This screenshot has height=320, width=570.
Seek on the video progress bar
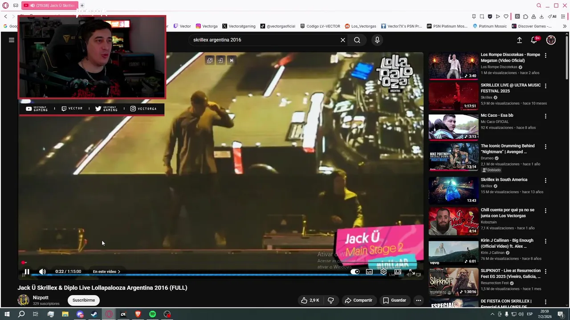coord(220,263)
